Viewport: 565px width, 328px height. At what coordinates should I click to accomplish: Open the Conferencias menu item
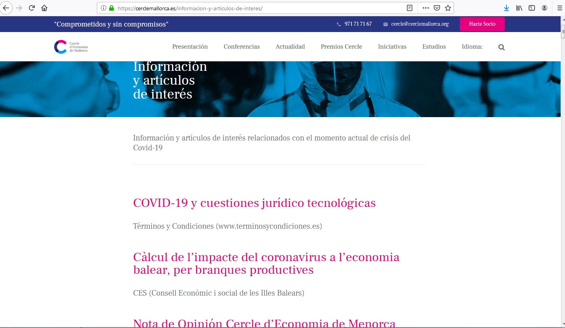click(242, 47)
